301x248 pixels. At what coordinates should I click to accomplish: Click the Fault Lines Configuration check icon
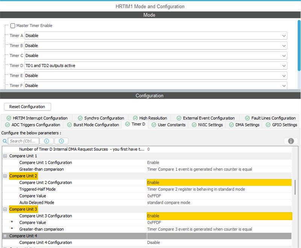[x=247, y=118]
